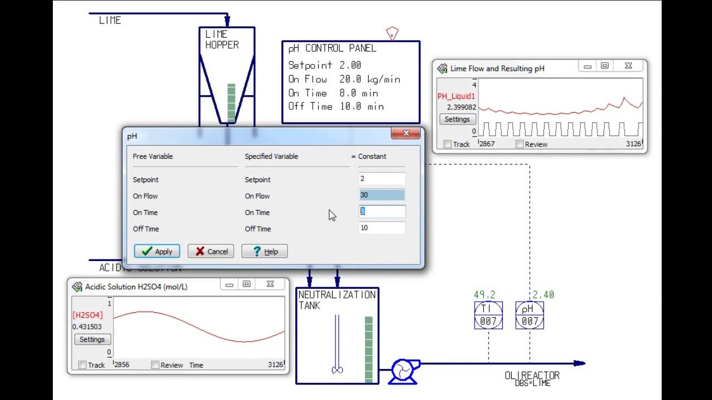Open Settings in Lime Flow chart
The image size is (712, 400).
pyautogui.click(x=457, y=119)
